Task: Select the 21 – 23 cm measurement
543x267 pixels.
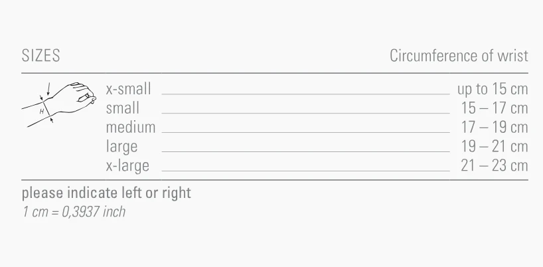Action: [x=495, y=165]
